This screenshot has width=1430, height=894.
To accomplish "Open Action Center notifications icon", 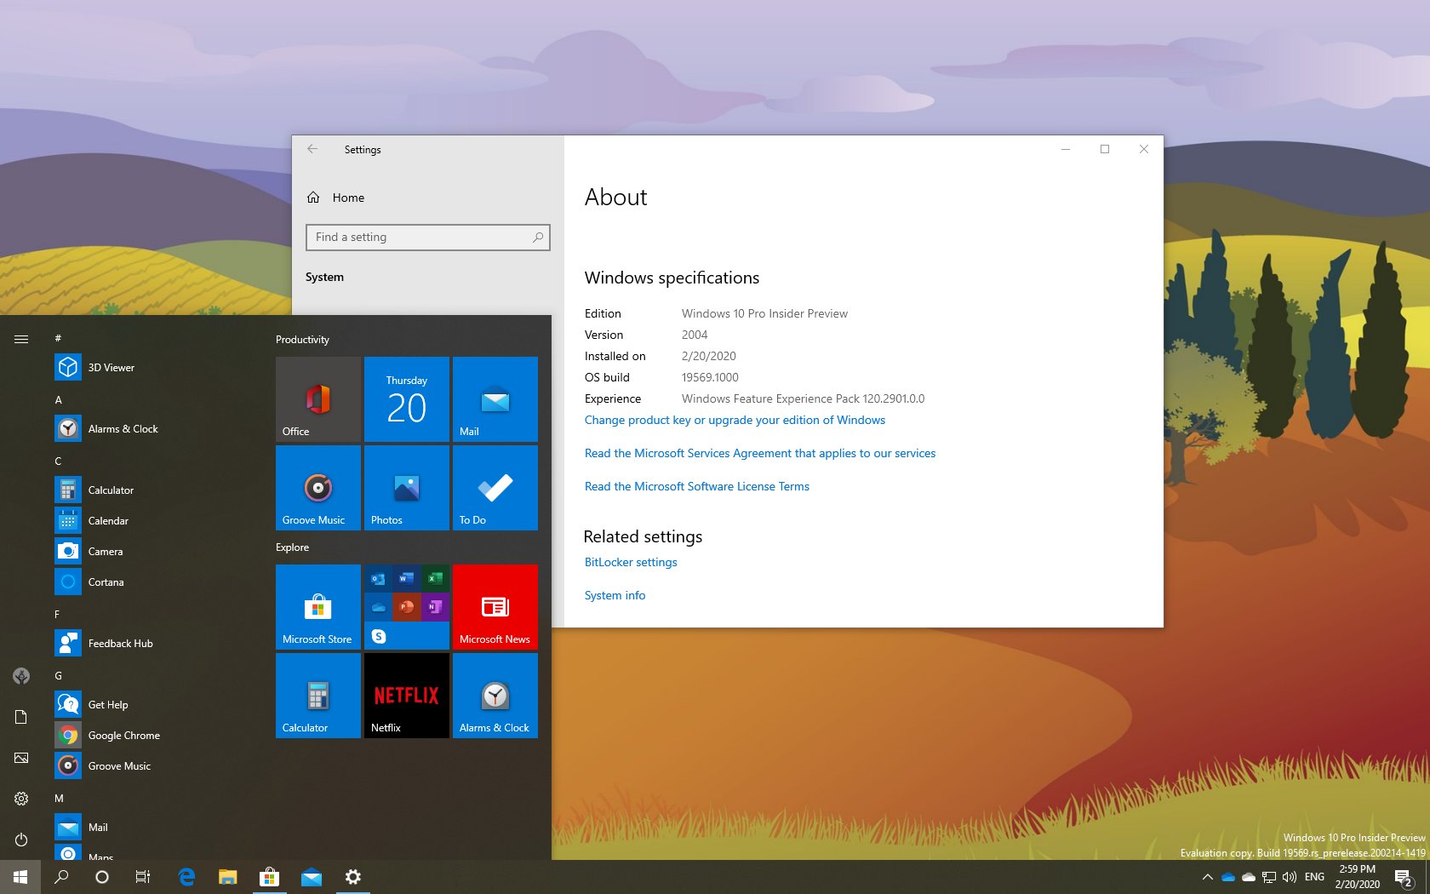I will 1404,877.
